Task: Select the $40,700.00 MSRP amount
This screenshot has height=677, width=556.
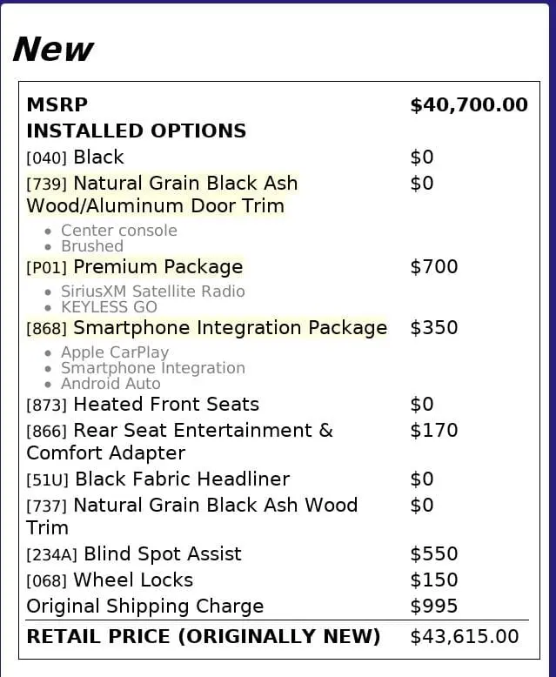Action: [468, 105]
